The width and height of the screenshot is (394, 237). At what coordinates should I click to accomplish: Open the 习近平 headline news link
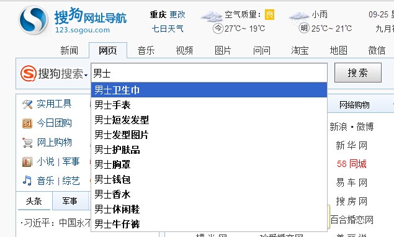[x=56, y=223]
